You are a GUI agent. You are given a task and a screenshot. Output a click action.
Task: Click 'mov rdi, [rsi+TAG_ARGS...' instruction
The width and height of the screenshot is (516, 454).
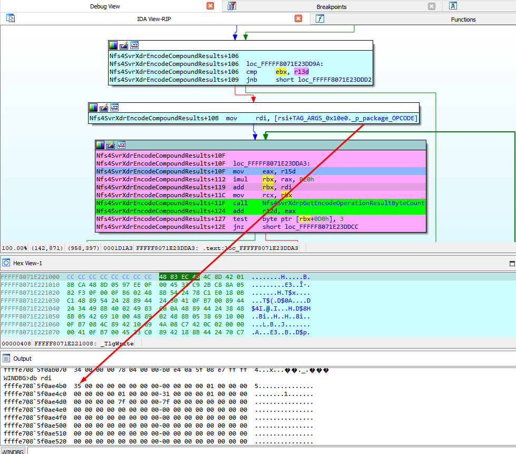pos(254,118)
